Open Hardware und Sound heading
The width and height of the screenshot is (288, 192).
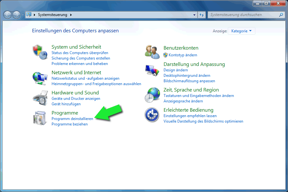coord(75,92)
